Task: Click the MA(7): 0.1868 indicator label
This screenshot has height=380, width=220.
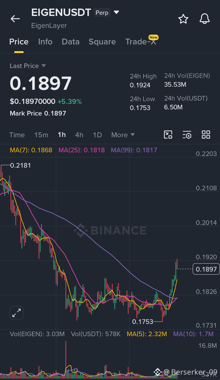Action: (x=31, y=150)
